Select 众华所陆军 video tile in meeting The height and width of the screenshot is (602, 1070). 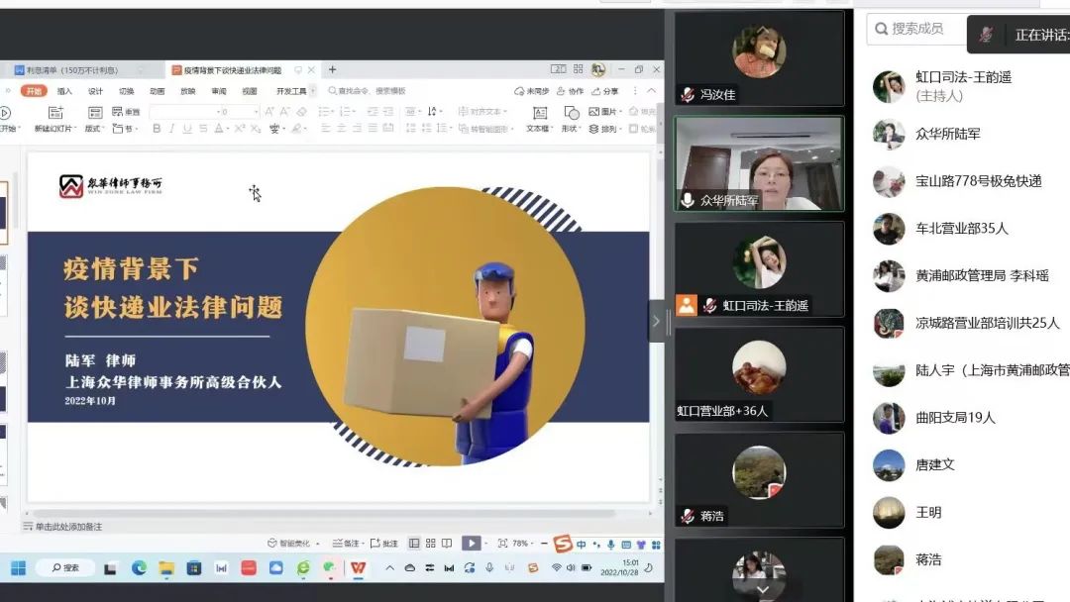pos(759,163)
